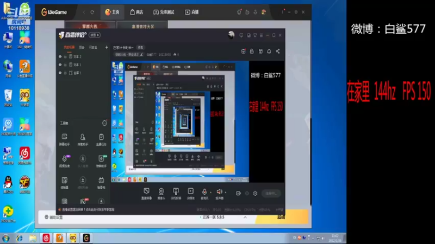Expand microphone options arrow
The image size is (435, 244).
point(210,192)
